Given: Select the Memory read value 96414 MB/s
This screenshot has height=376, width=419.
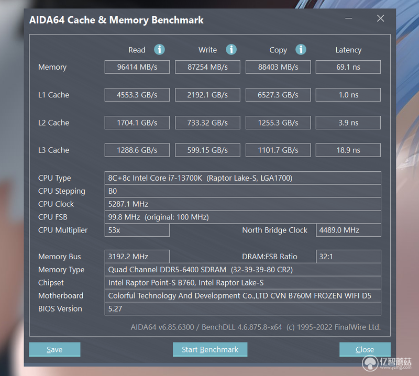Looking at the screenshot, I should pyautogui.click(x=137, y=67).
